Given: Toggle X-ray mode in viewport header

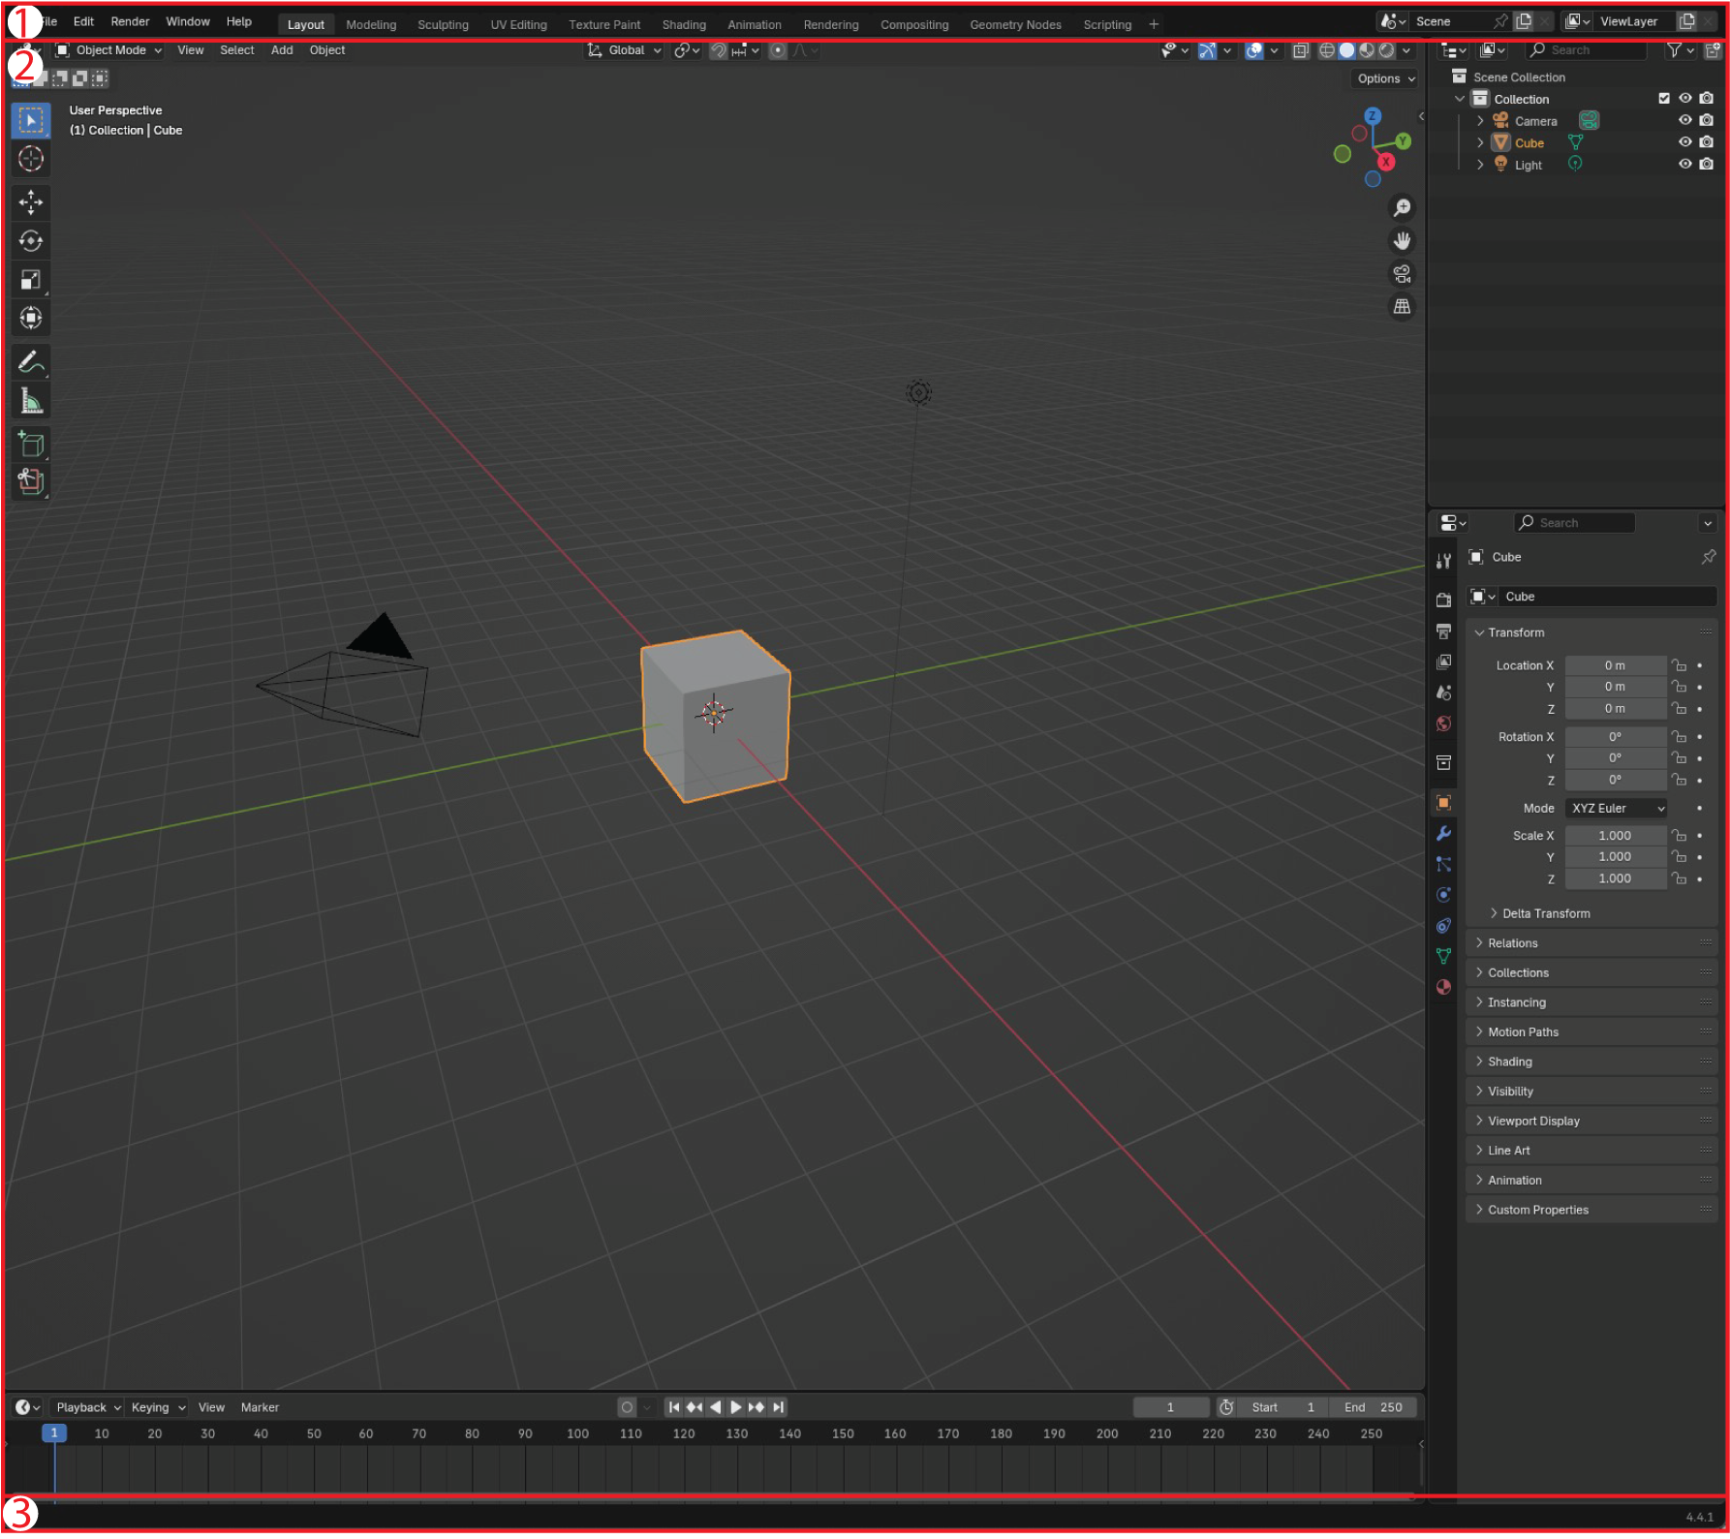Looking at the screenshot, I should (1301, 50).
